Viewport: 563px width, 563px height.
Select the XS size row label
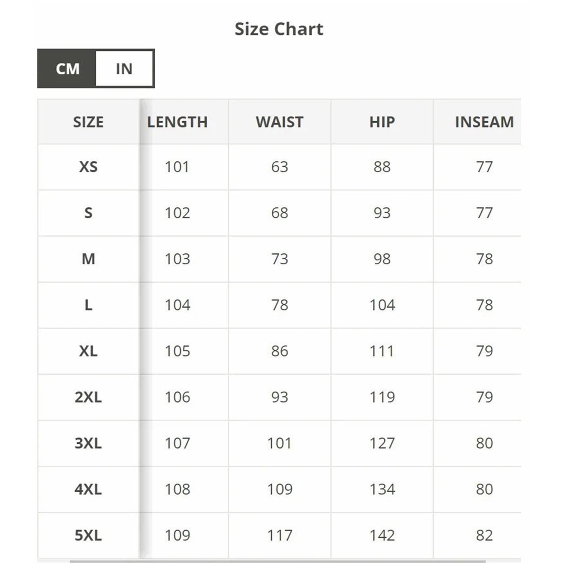click(x=88, y=167)
